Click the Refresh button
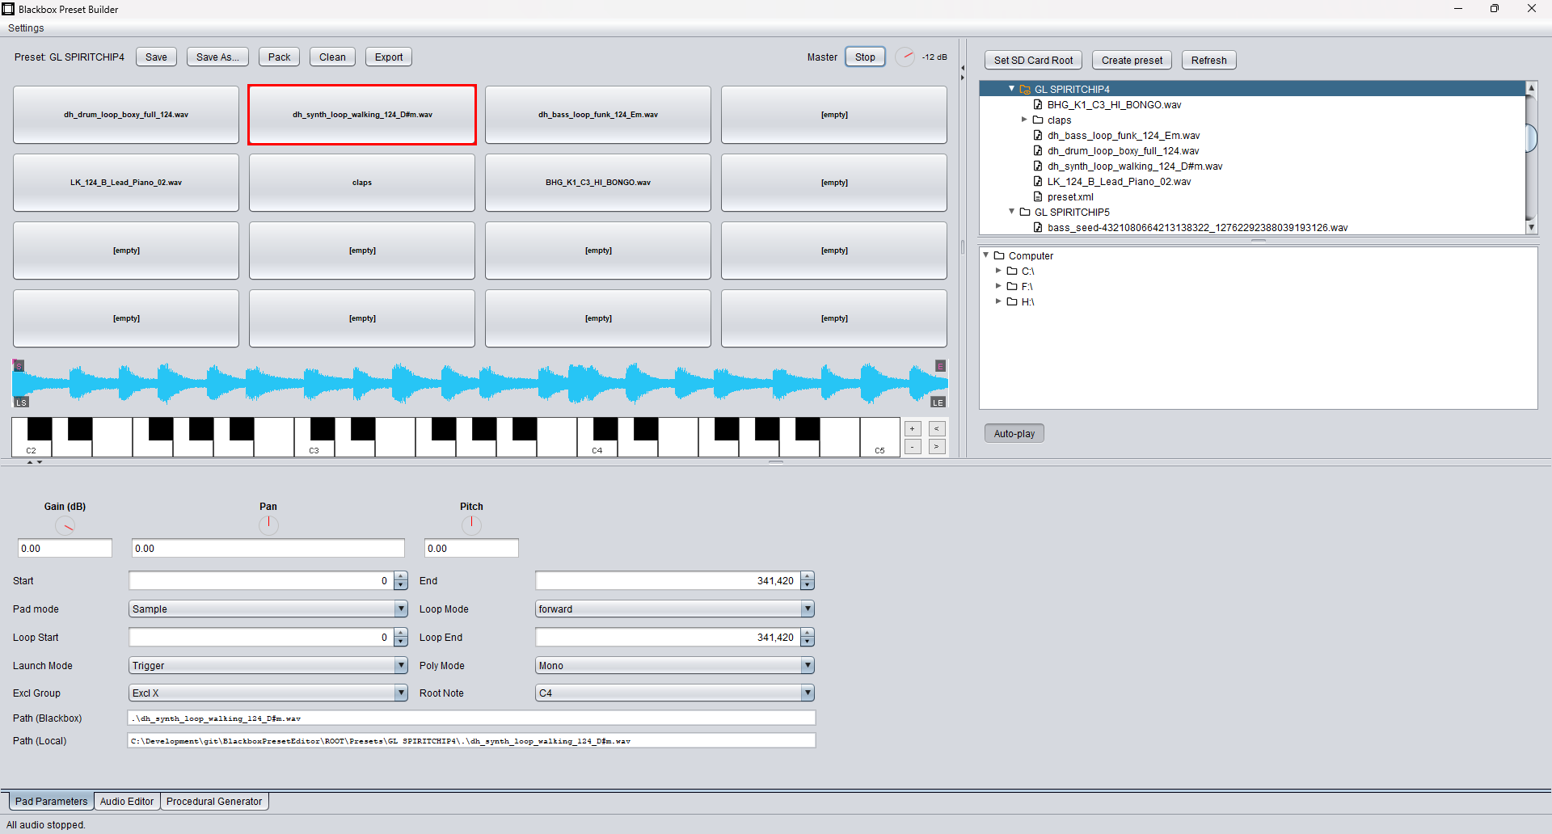The width and height of the screenshot is (1552, 834). click(1208, 60)
